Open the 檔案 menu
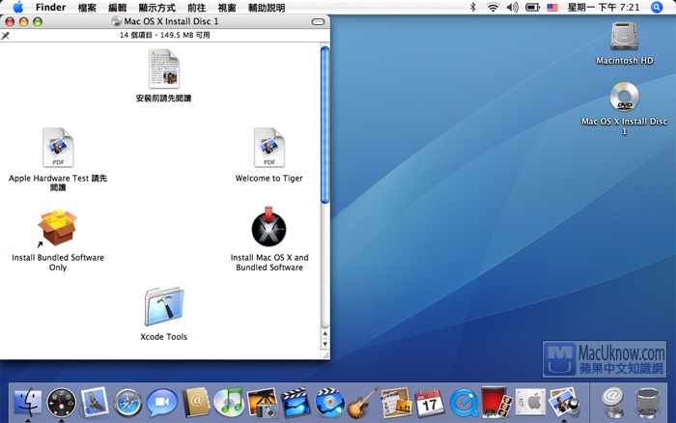 (87, 8)
